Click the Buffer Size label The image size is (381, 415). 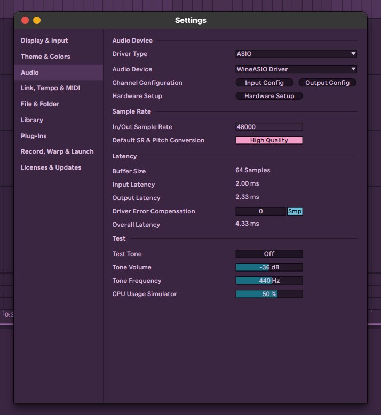[x=129, y=171]
